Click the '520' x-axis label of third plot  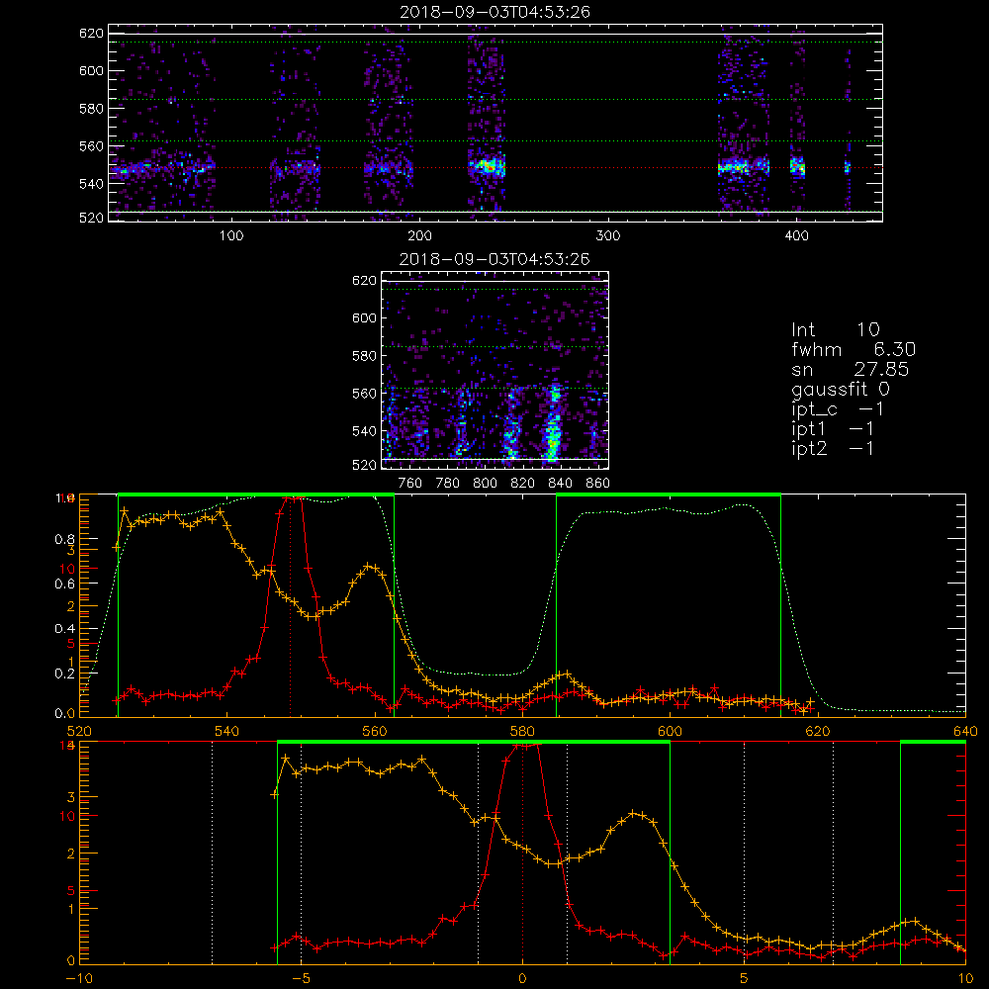(79, 732)
